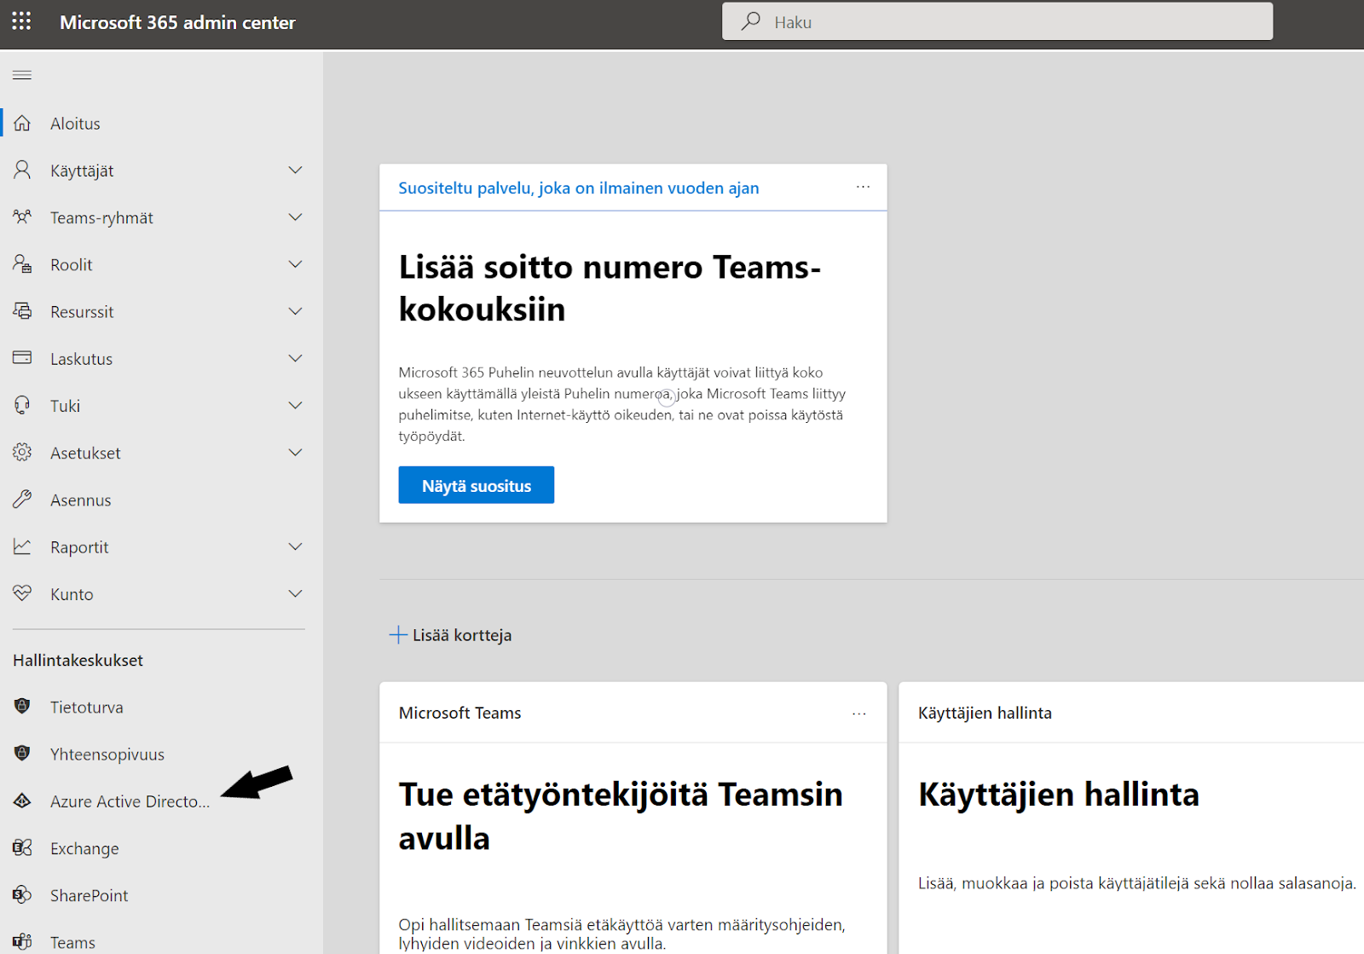Click the Tuki headset icon

22,405
